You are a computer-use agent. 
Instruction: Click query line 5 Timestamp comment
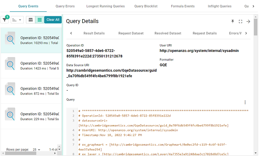pyautogui.click(x=110, y=135)
